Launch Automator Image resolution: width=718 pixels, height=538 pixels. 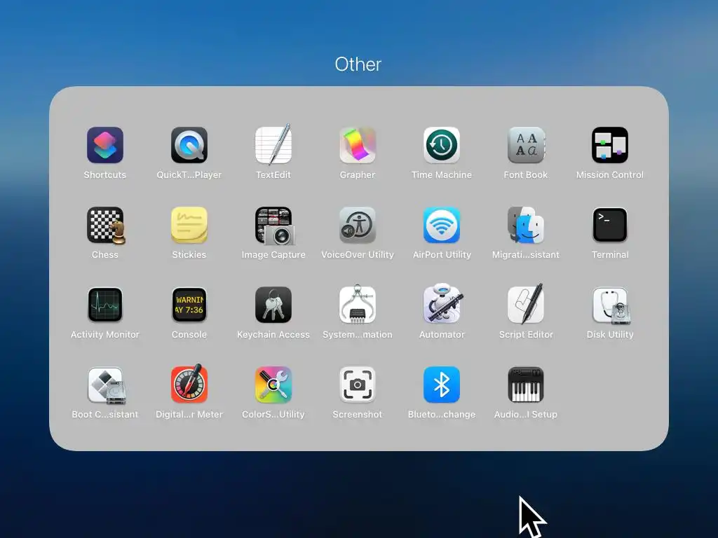pyautogui.click(x=442, y=304)
